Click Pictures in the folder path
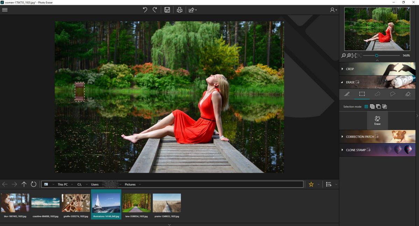This screenshot has height=226, width=419. (130, 184)
